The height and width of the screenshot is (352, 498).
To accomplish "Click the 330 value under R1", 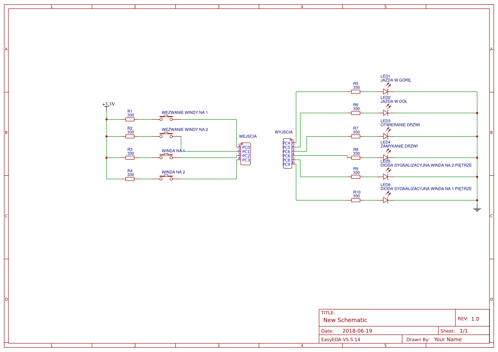I will [130, 115].
